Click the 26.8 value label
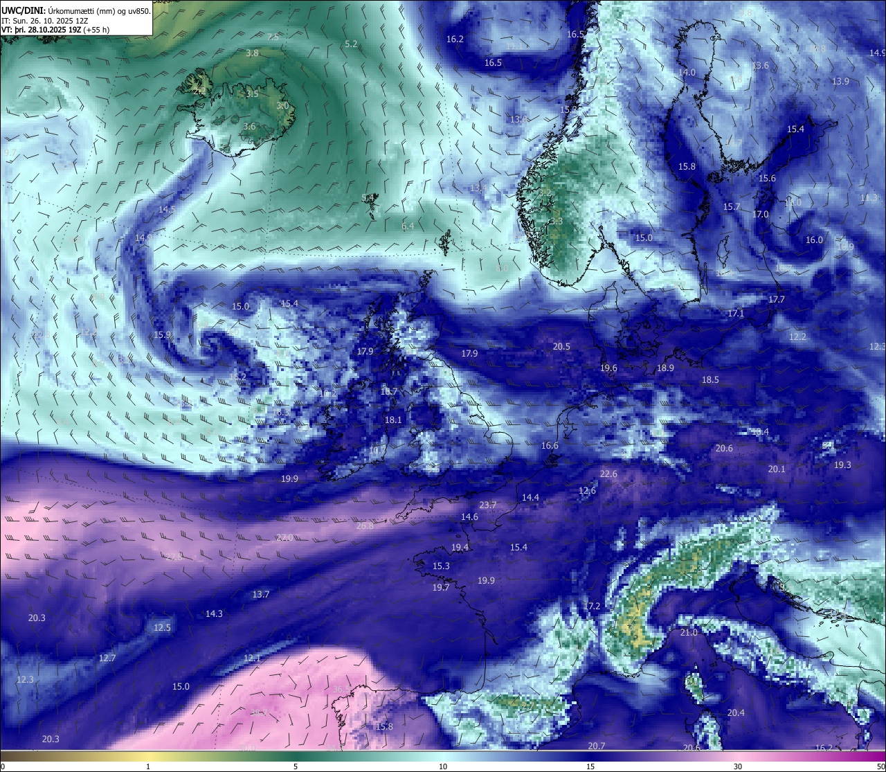 point(365,526)
